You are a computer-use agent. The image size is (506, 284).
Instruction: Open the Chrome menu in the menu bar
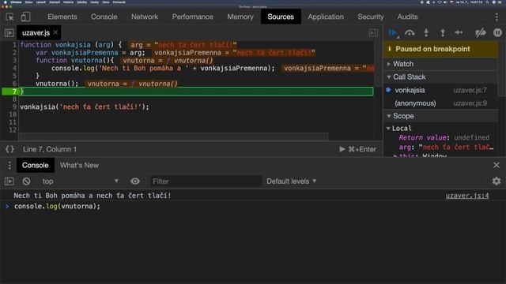click(x=16, y=2)
